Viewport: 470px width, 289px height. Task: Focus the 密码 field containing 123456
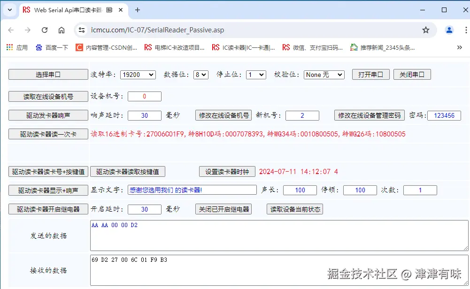coord(444,115)
